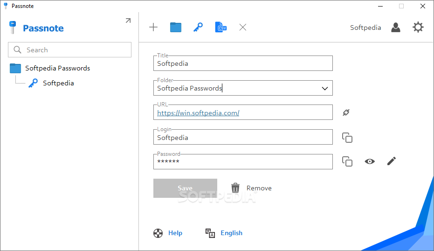Click the trash can Remove icon
This screenshot has height=251, width=434.
pyautogui.click(x=235, y=188)
